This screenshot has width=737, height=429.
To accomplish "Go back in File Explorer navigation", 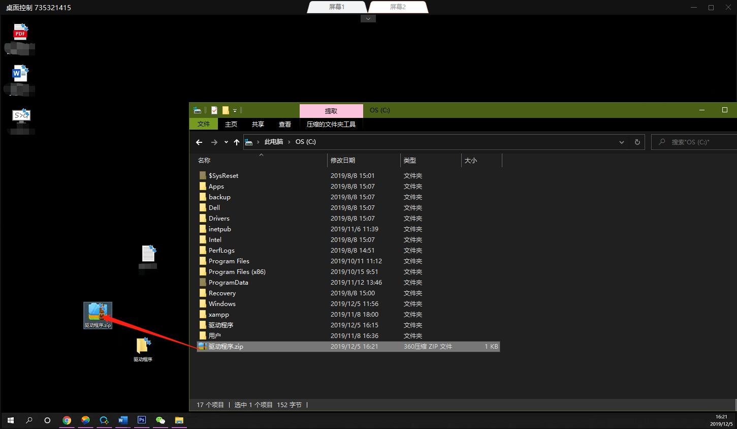I will pos(199,142).
